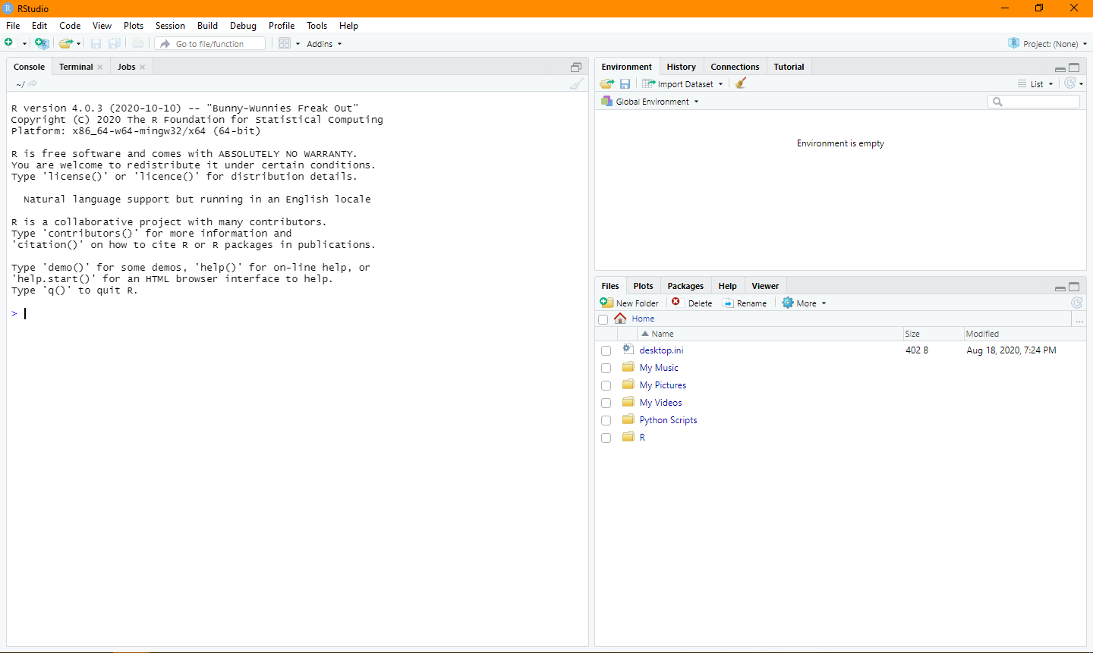Screen dimensions: 1093x653
Task: Open the Session menu
Action: pyautogui.click(x=170, y=25)
